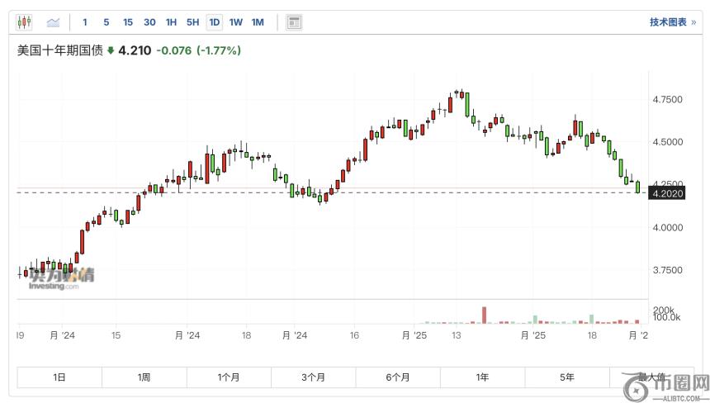Select the 5年 range button
The height and width of the screenshot is (403, 710).
click(x=566, y=377)
